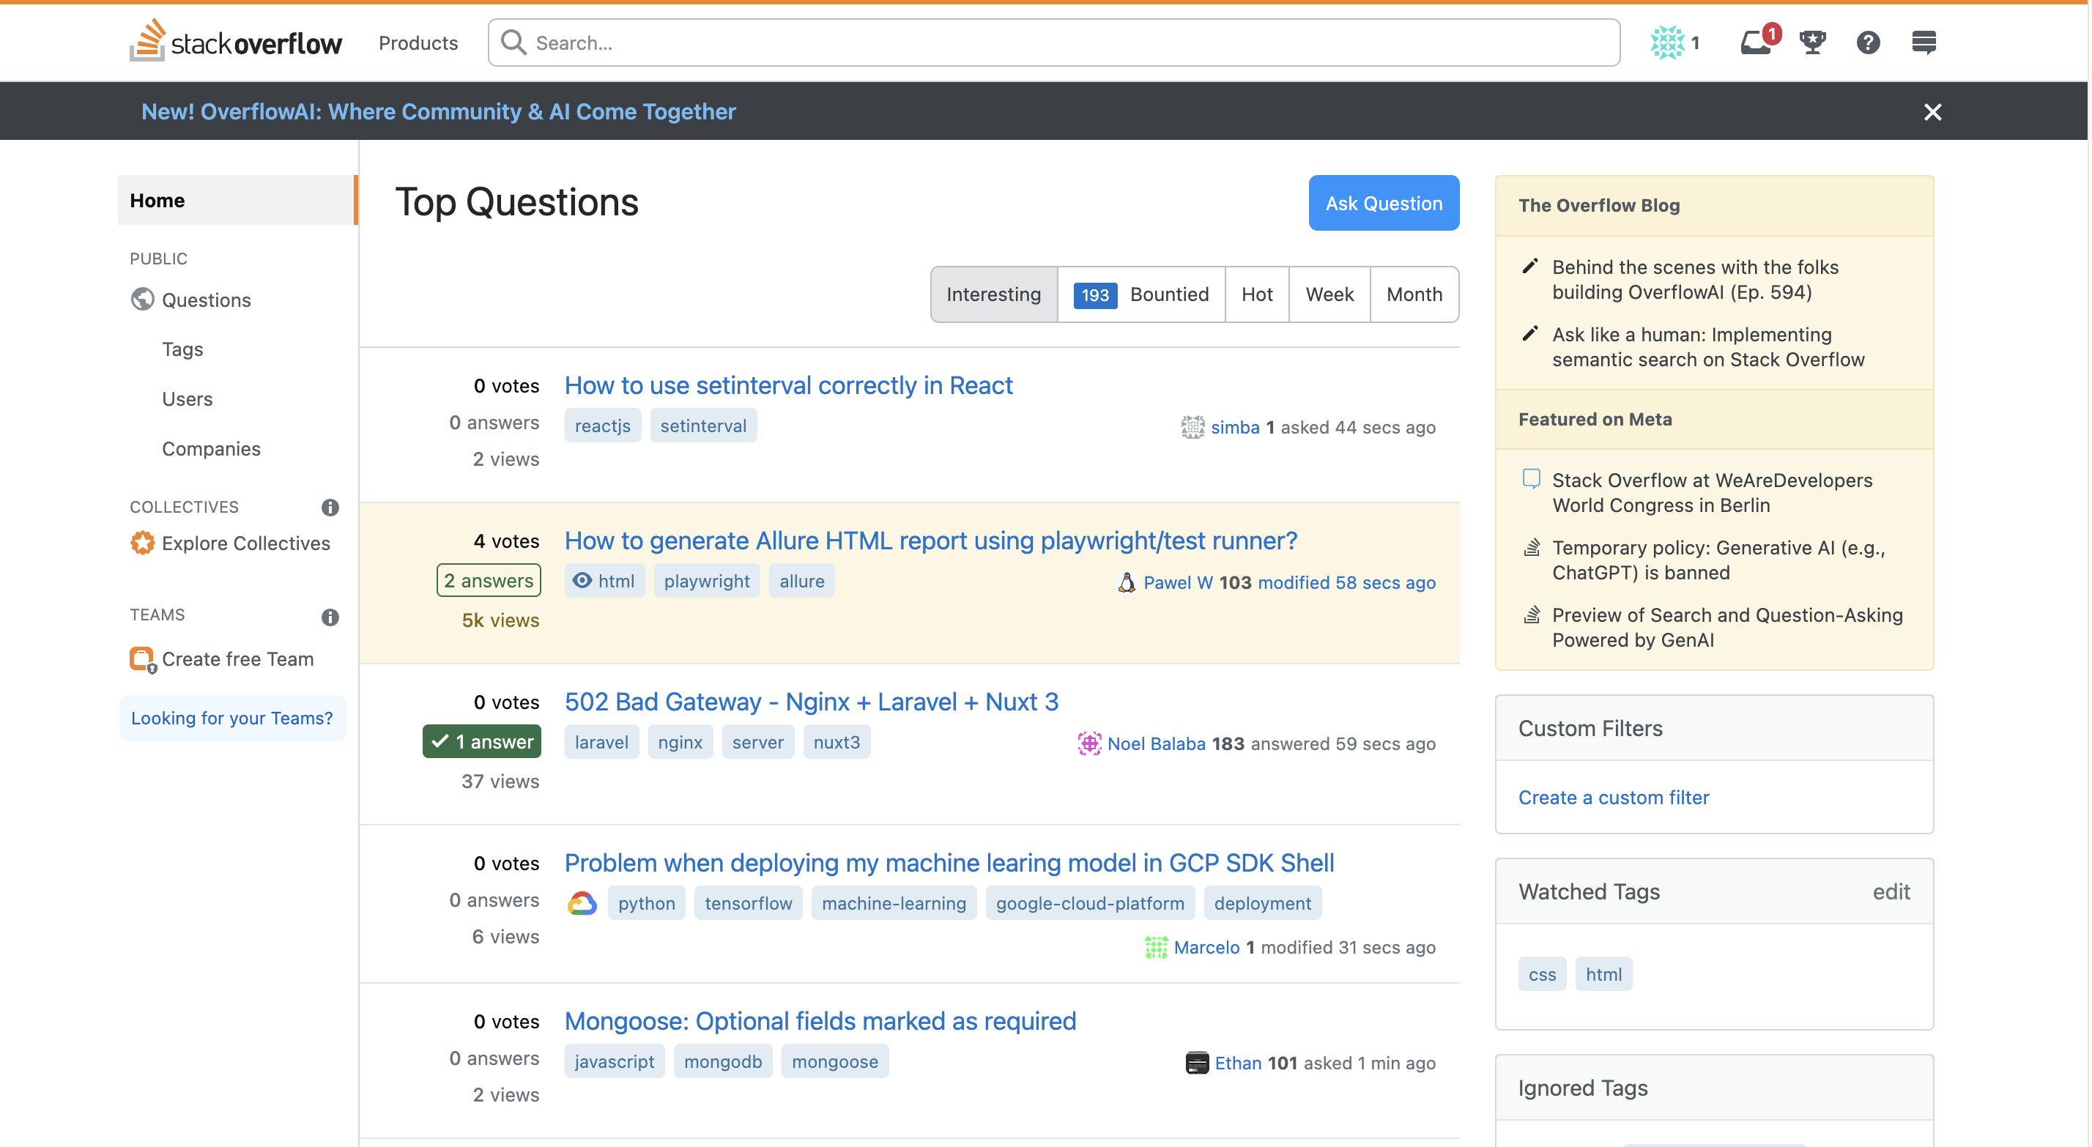Click the Looking for your Teams? button
The width and height of the screenshot is (2092, 1147).
click(232, 718)
